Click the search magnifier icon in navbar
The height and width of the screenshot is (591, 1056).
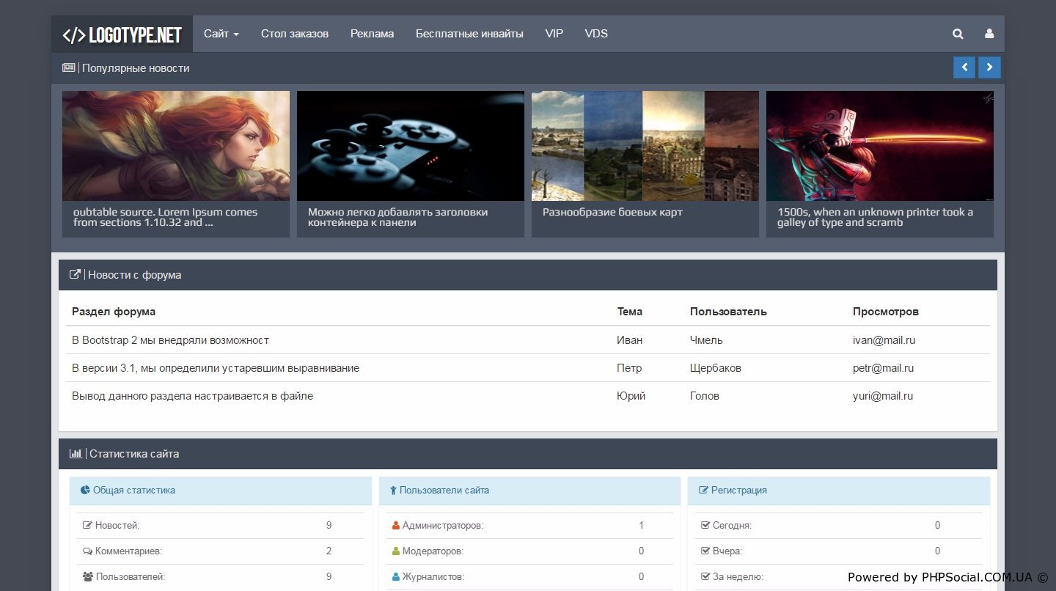pos(958,34)
